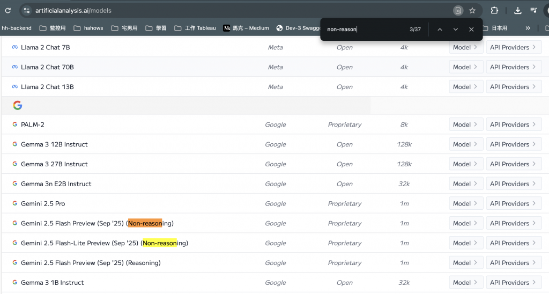Click the Meta icon beside Llama 2 Chat 7B
This screenshot has width=549, height=294.
(14, 47)
